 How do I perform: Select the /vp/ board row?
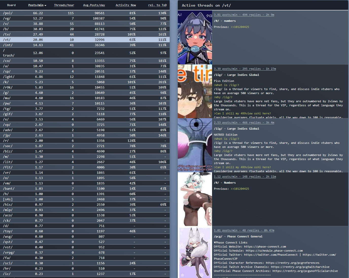tap(85, 125)
